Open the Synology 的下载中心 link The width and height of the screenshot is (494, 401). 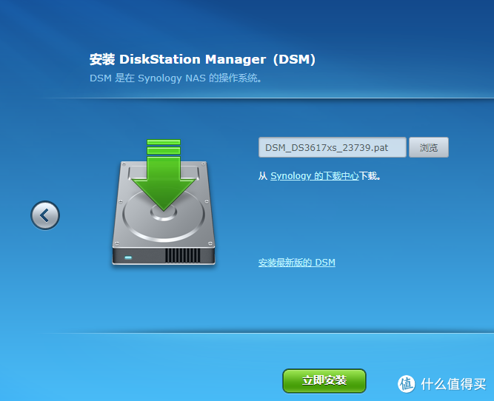(315, 175)
